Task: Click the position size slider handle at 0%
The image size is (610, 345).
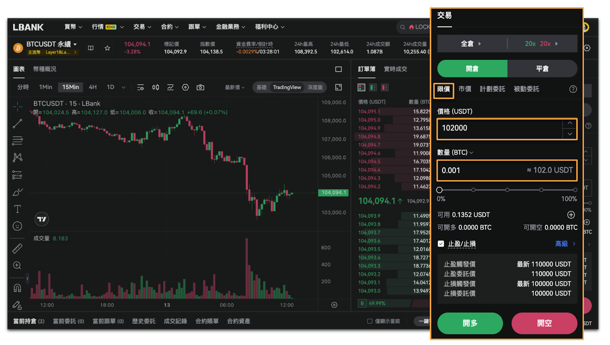Action: (x=439, y=190)
